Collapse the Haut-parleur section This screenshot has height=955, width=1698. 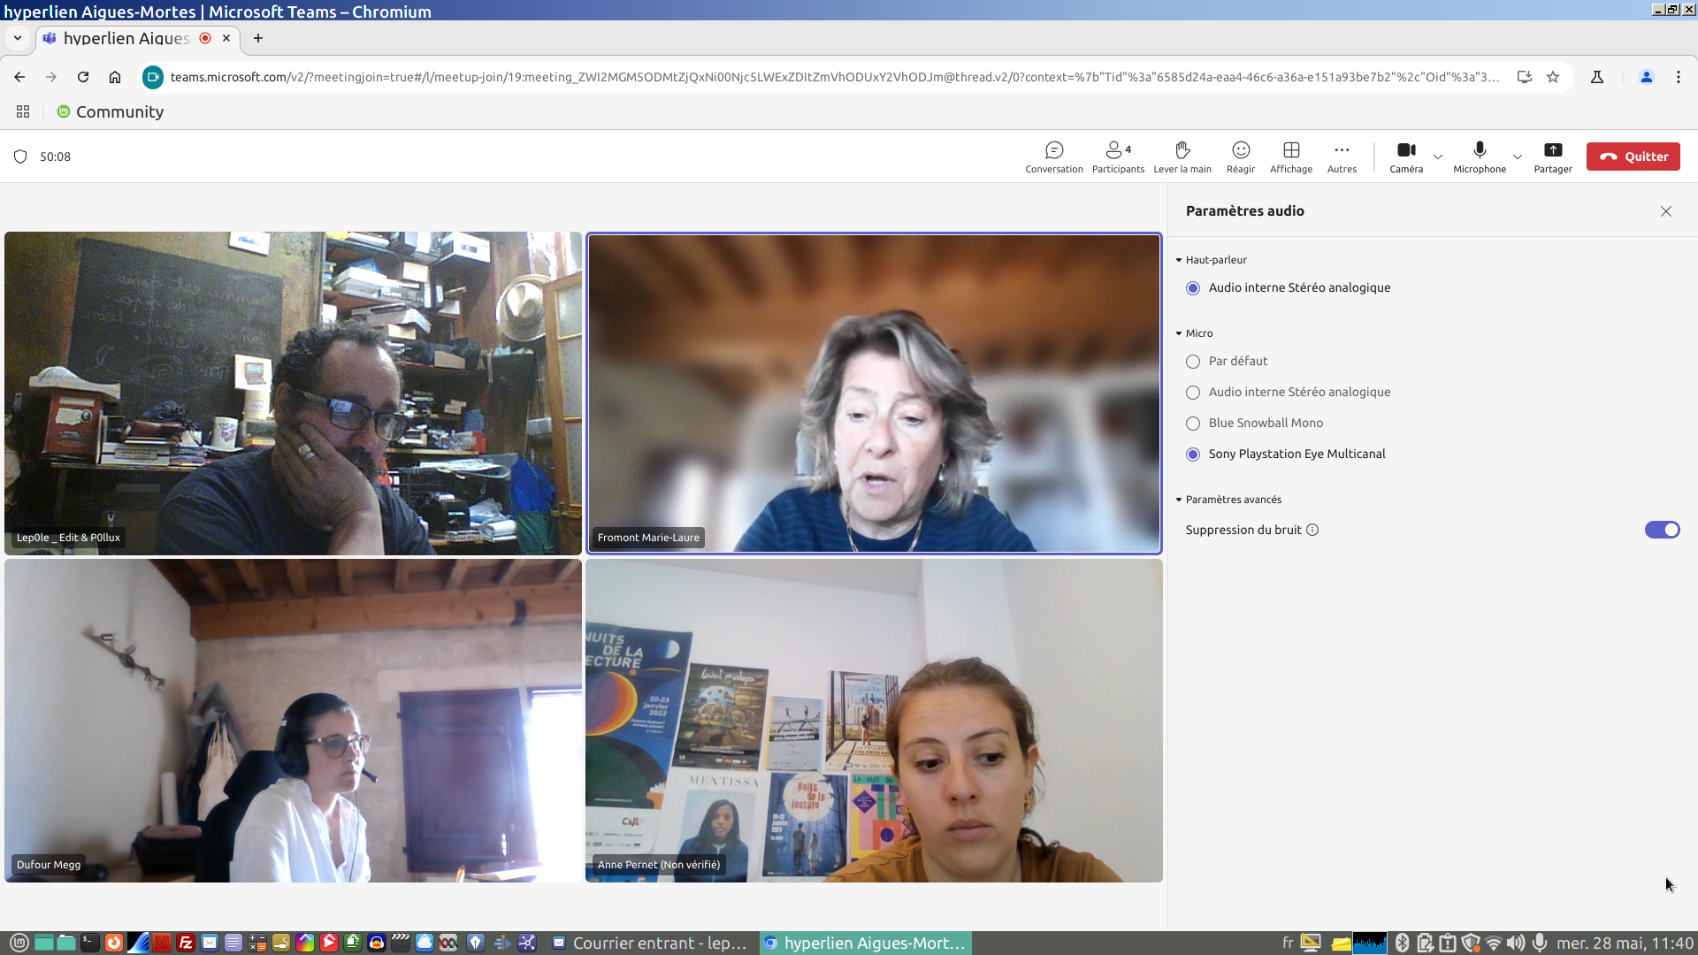pyautogui.click(x=1179, y=260)
